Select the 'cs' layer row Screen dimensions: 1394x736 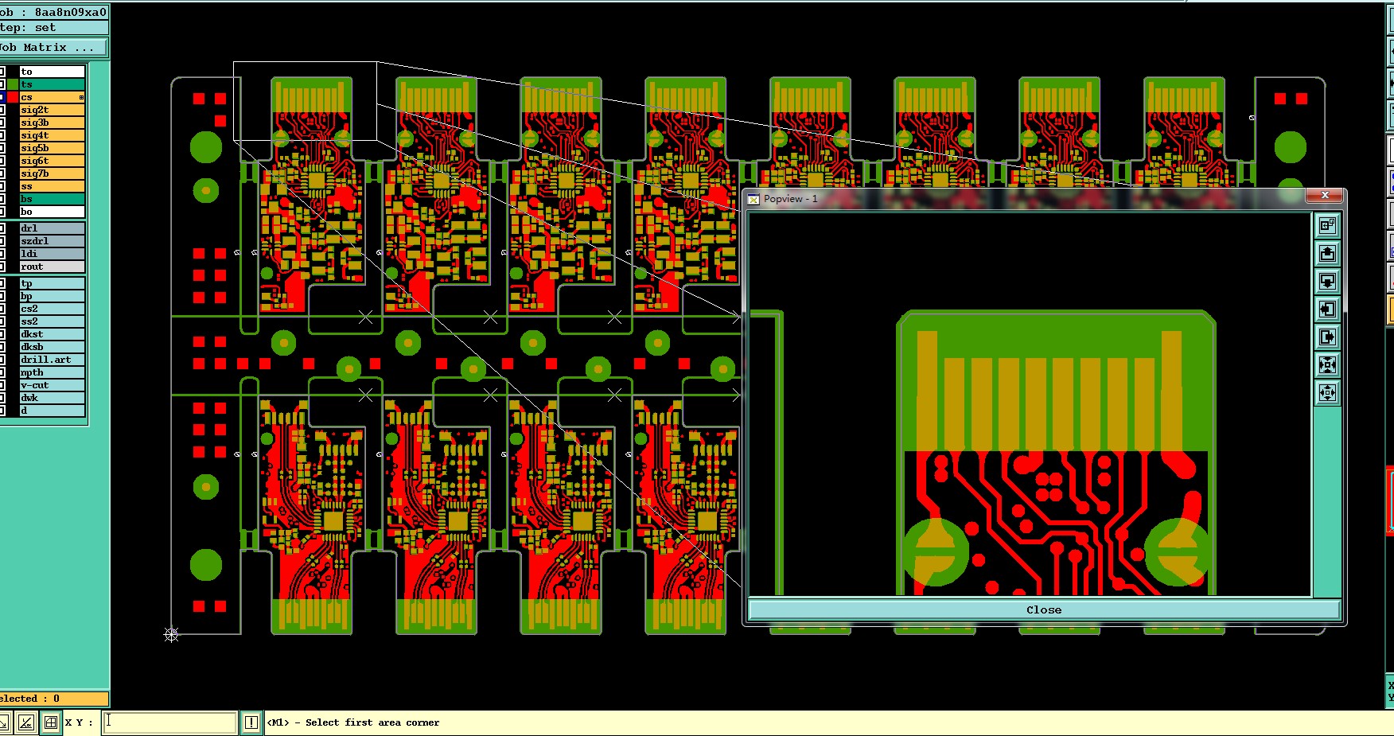click(52, 97)
